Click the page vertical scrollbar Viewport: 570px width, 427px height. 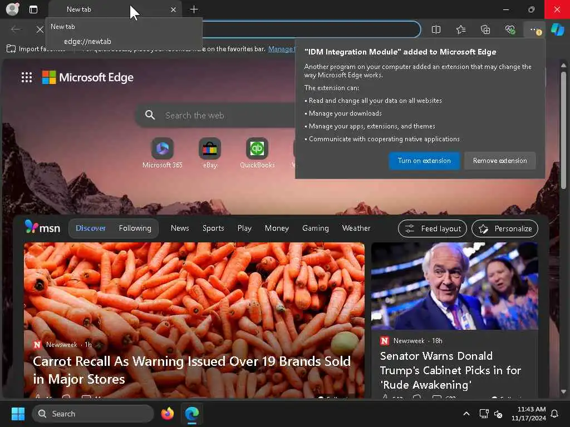pos(563,131)
